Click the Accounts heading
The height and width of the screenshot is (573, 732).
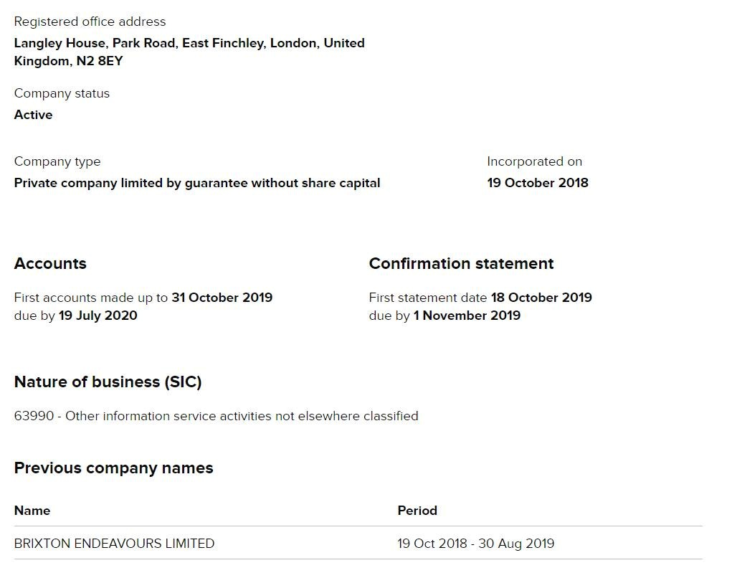tap(50, 263)
